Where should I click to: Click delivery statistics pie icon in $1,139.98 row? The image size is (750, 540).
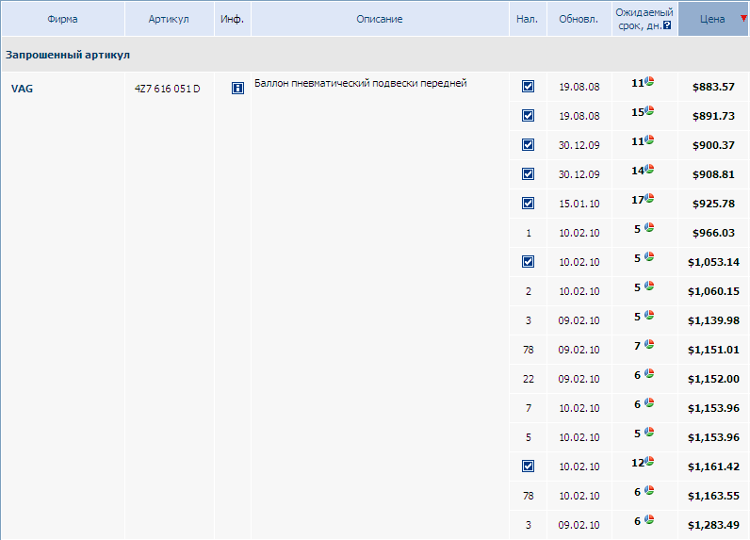(649, 315)
